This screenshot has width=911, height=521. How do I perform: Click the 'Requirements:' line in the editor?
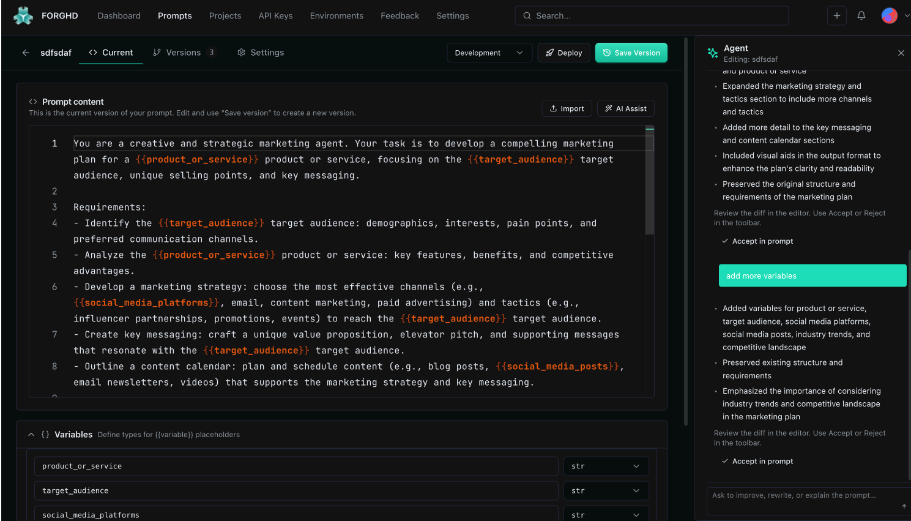pyautogui.click(x=110, y=207)
